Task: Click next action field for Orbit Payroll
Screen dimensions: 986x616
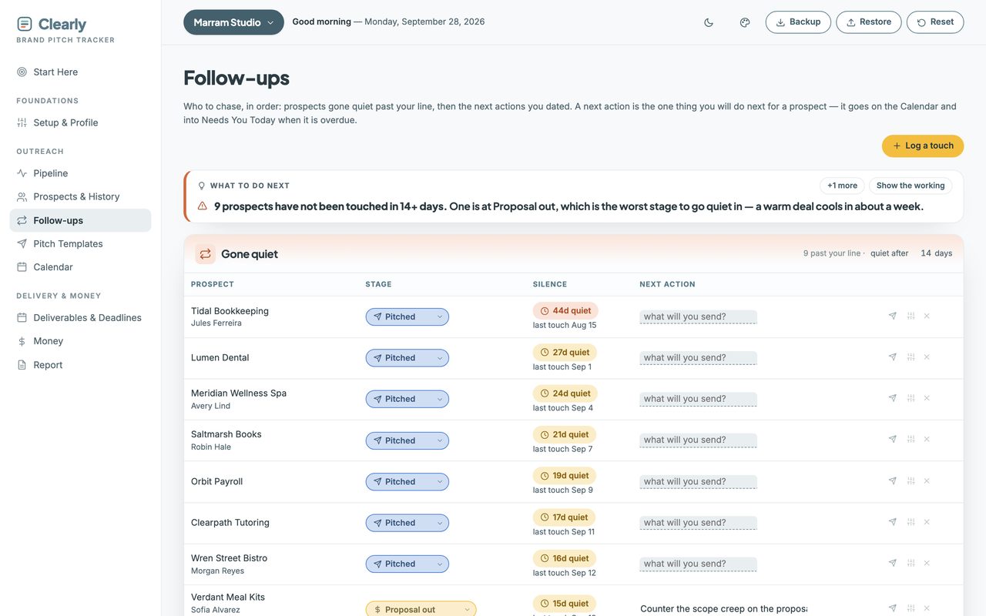Action: pos(698,482)
